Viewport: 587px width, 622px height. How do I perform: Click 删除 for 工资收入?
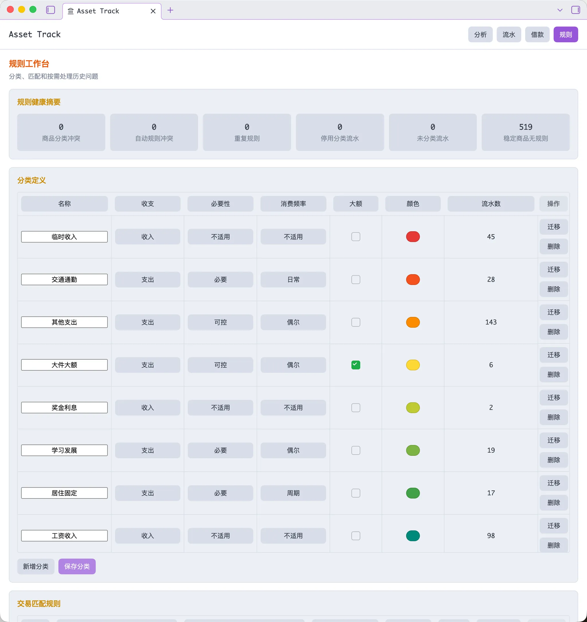pos(553,545)
